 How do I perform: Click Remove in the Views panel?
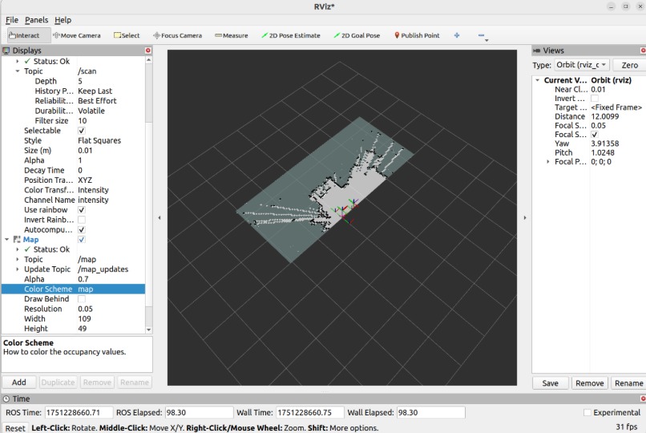590,383
